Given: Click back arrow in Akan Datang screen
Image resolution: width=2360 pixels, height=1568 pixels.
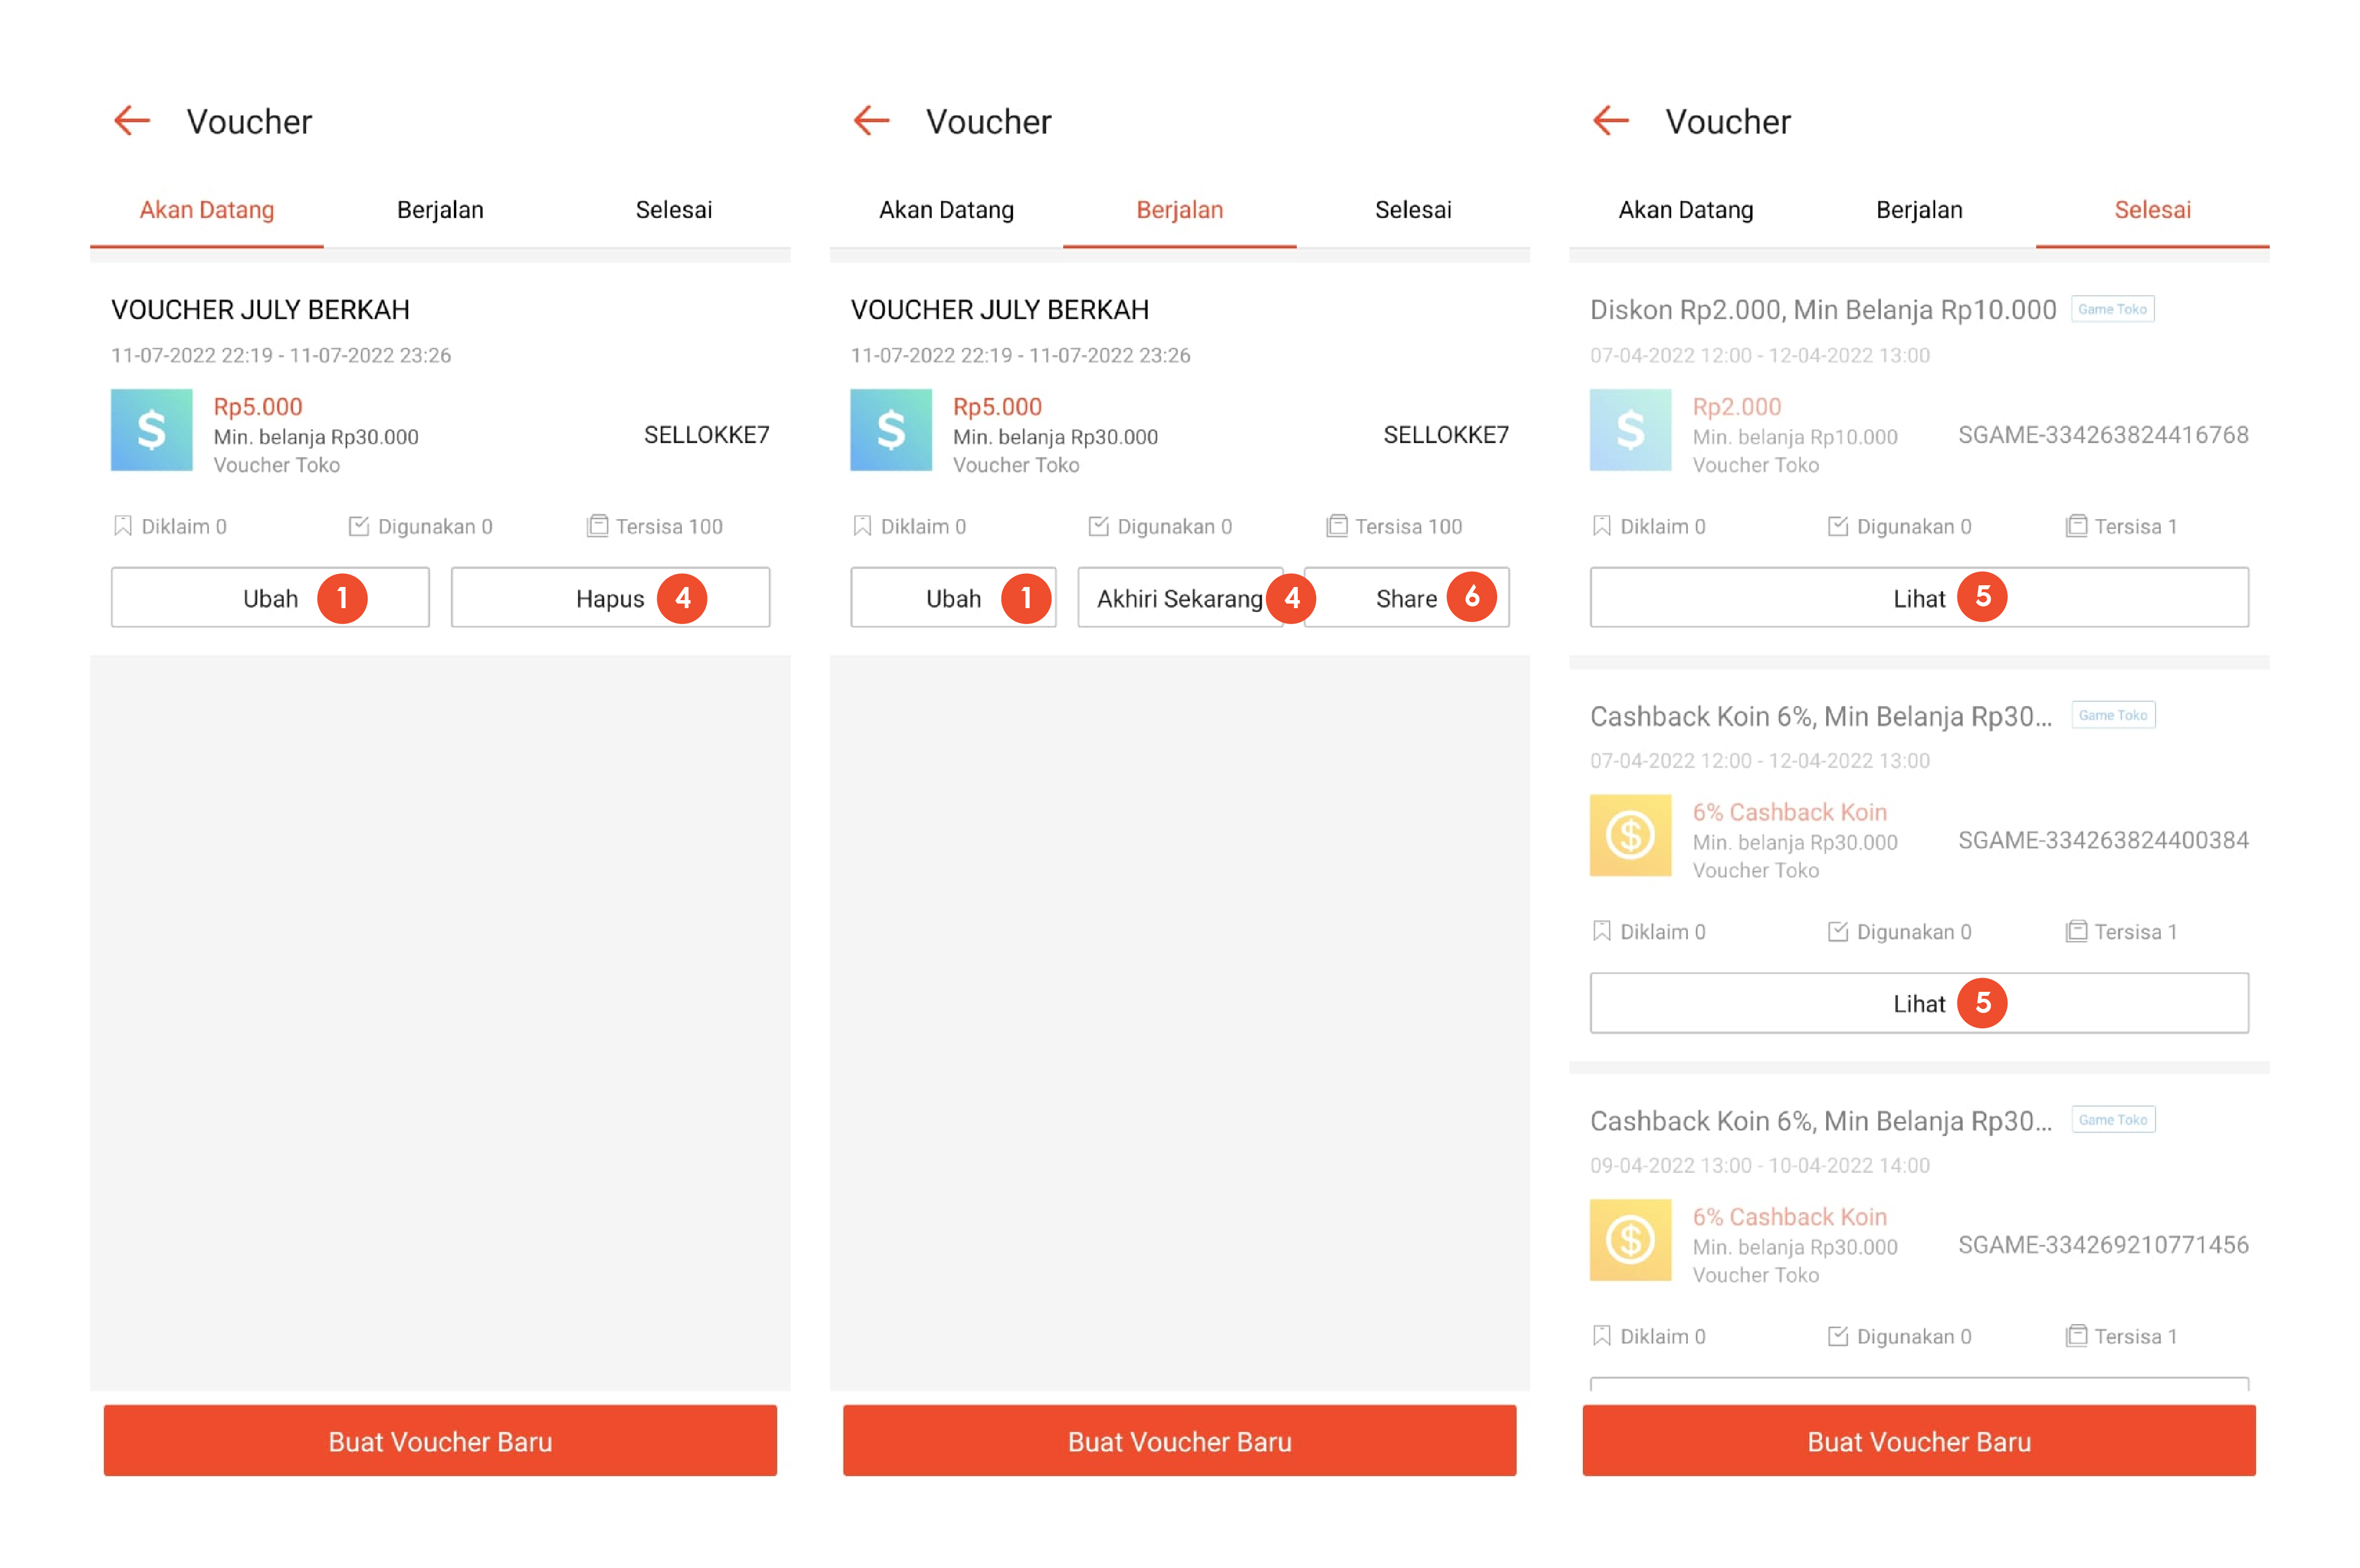Looking at the screenshot, I should [x=132, y=121].
